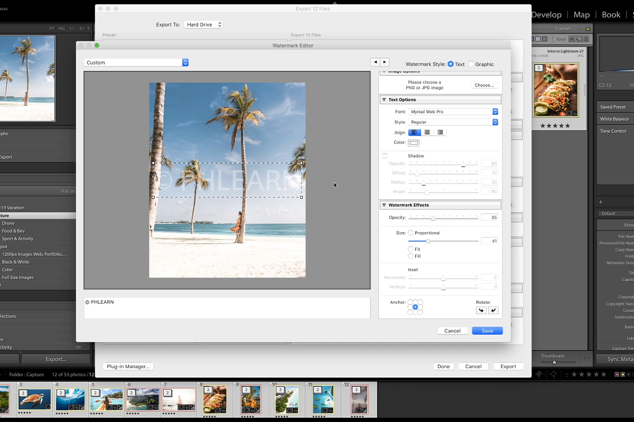The width and height of the screenshot is (634, 422).
Task: Collapse the Text Options section
Action: pyautogui.click(x=384, y=99)
